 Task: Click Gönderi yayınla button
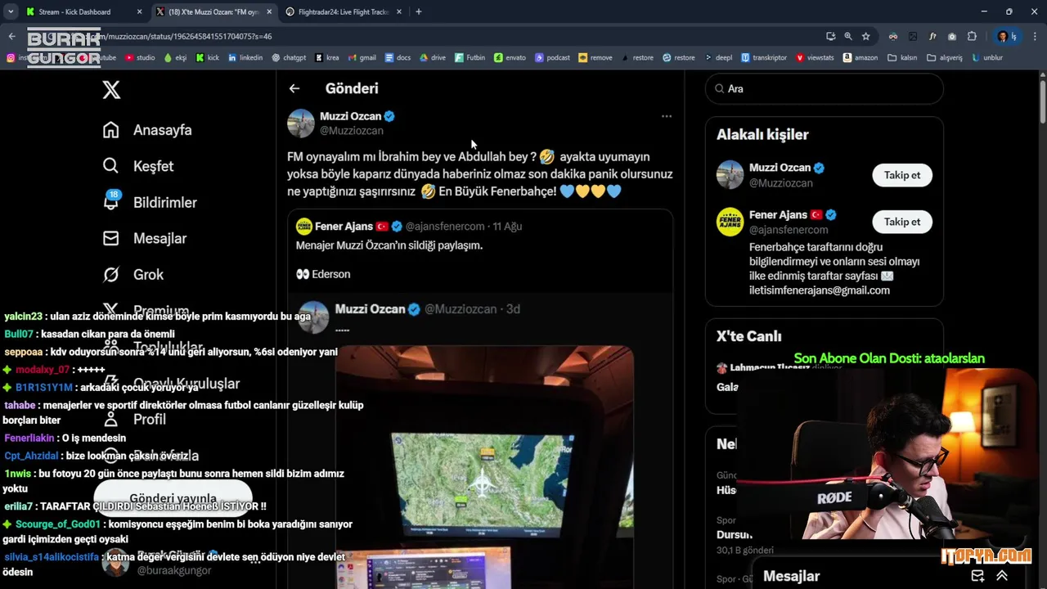(173, 498)
